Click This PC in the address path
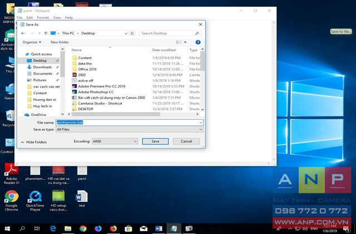Viewport: 356px width, 234px height. [68, 33]
